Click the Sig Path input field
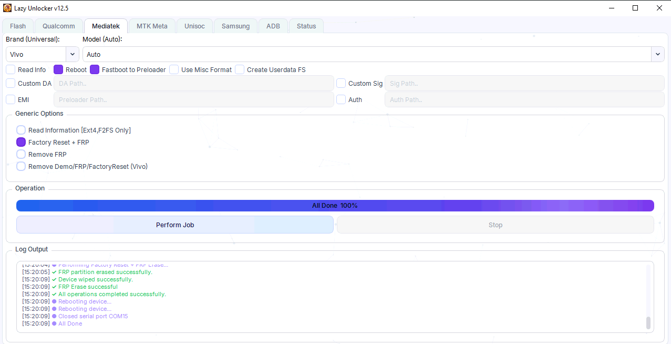Viewport: 671px width, 344px height. [524, 83]
